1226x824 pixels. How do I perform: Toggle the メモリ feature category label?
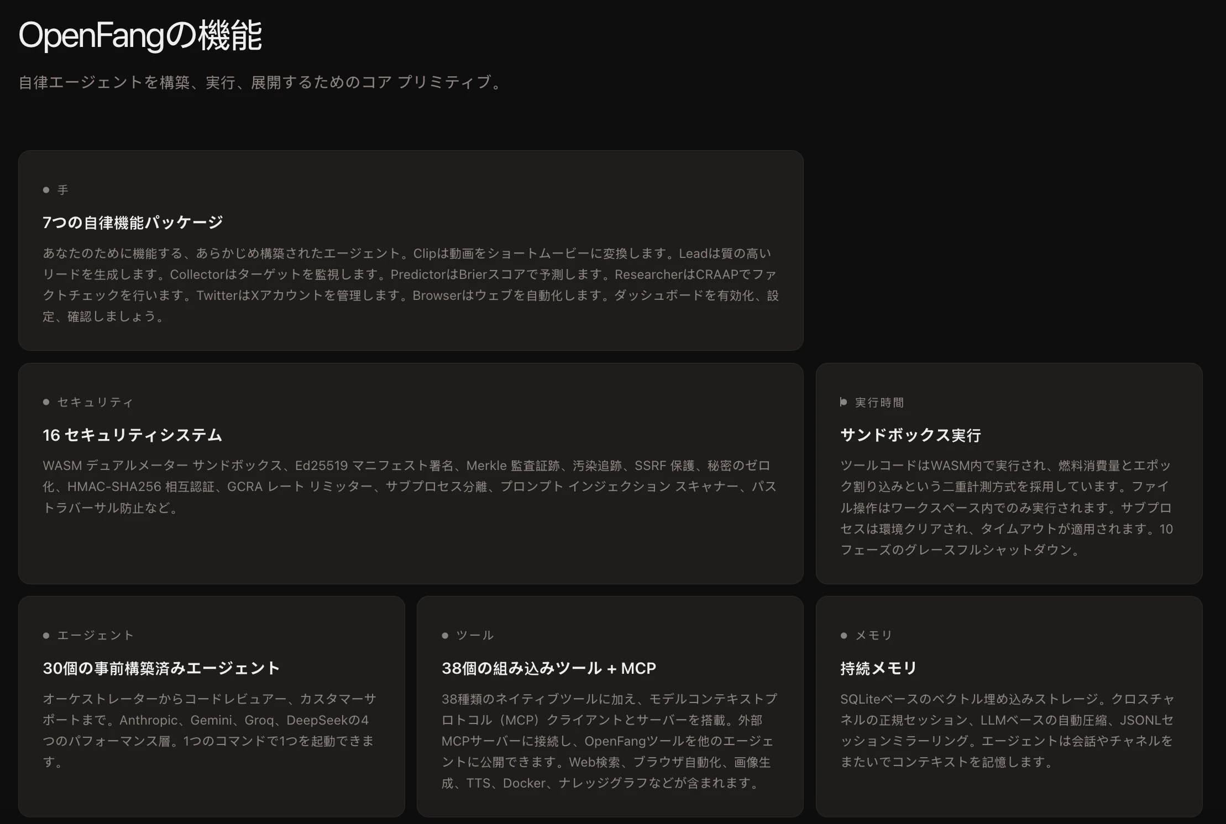[x=873, y=635]
